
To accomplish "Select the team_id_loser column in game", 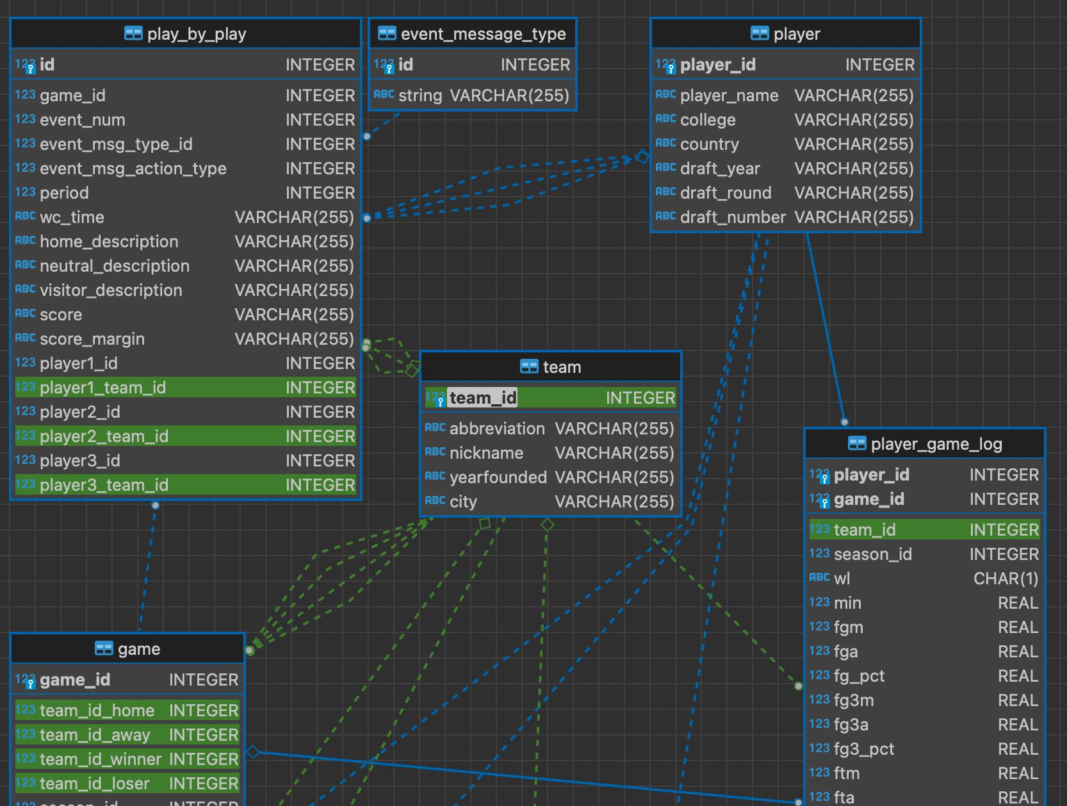I will tap(127, 784).
